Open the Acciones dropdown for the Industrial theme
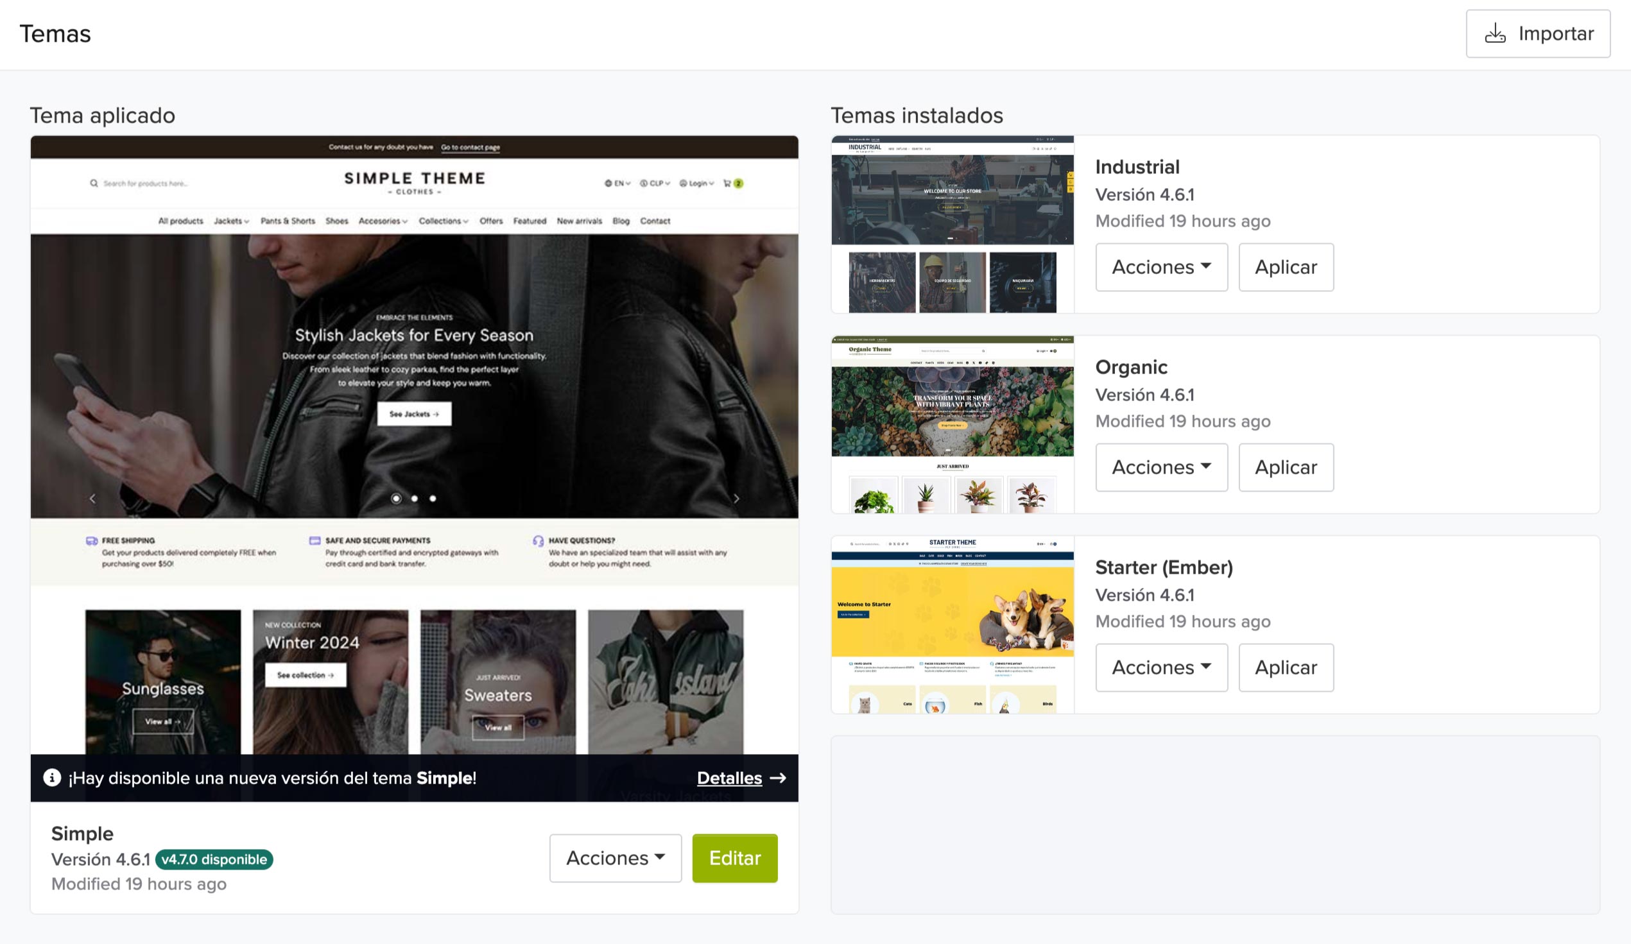 [1161, 267]
